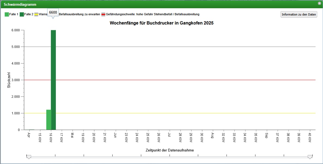323x164 pixels.
Task: Click the Jul label on the time axis
Action: coord(169,135)
